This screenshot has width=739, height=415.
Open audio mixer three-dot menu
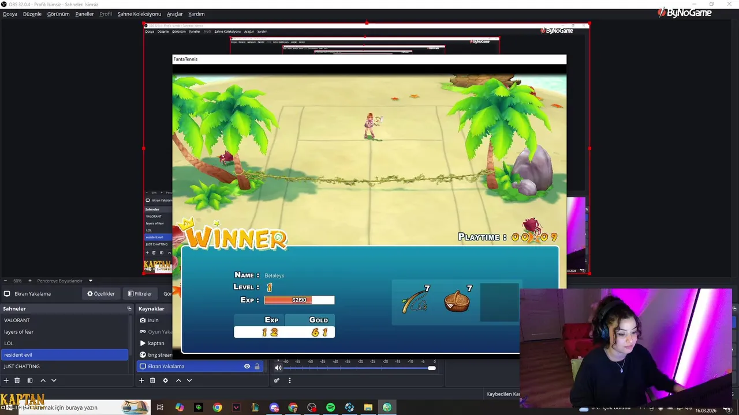click(290, 380)
